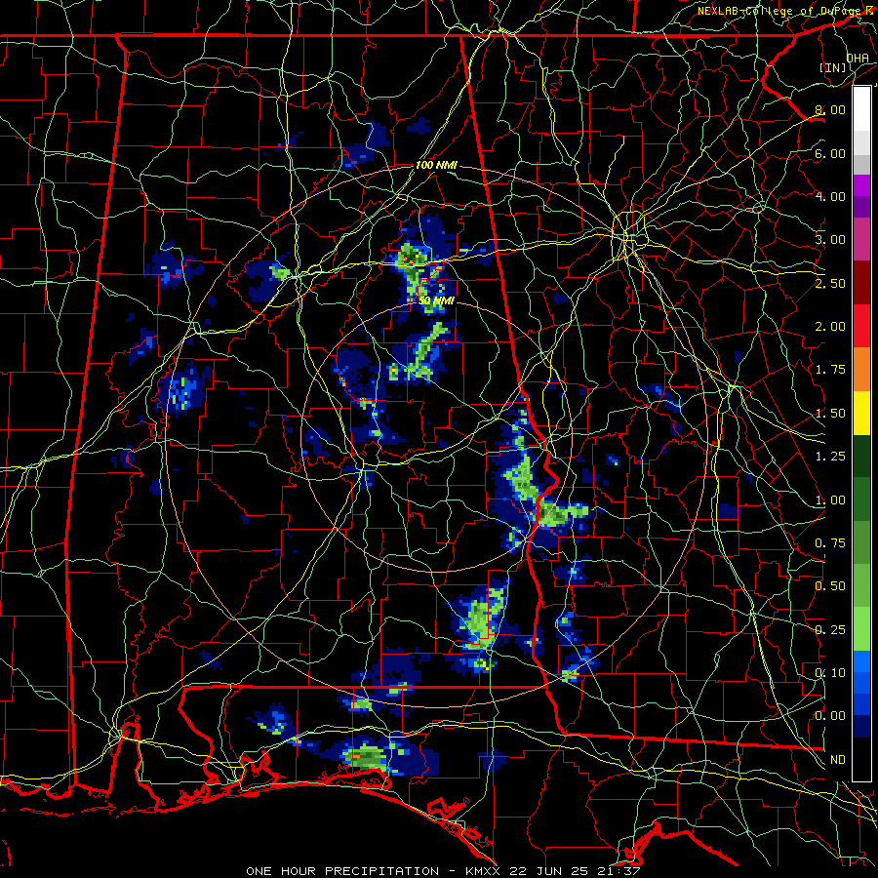Click the '1.75' scale label

click(830, 370)
